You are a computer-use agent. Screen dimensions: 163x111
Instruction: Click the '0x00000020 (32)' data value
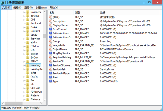(109, 82)
